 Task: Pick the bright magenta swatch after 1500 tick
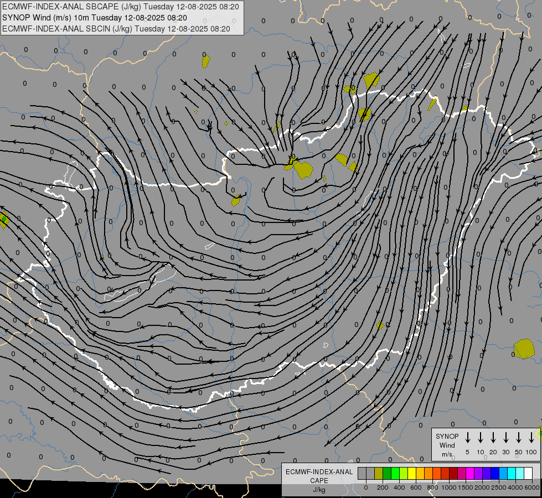coord(470,474)
